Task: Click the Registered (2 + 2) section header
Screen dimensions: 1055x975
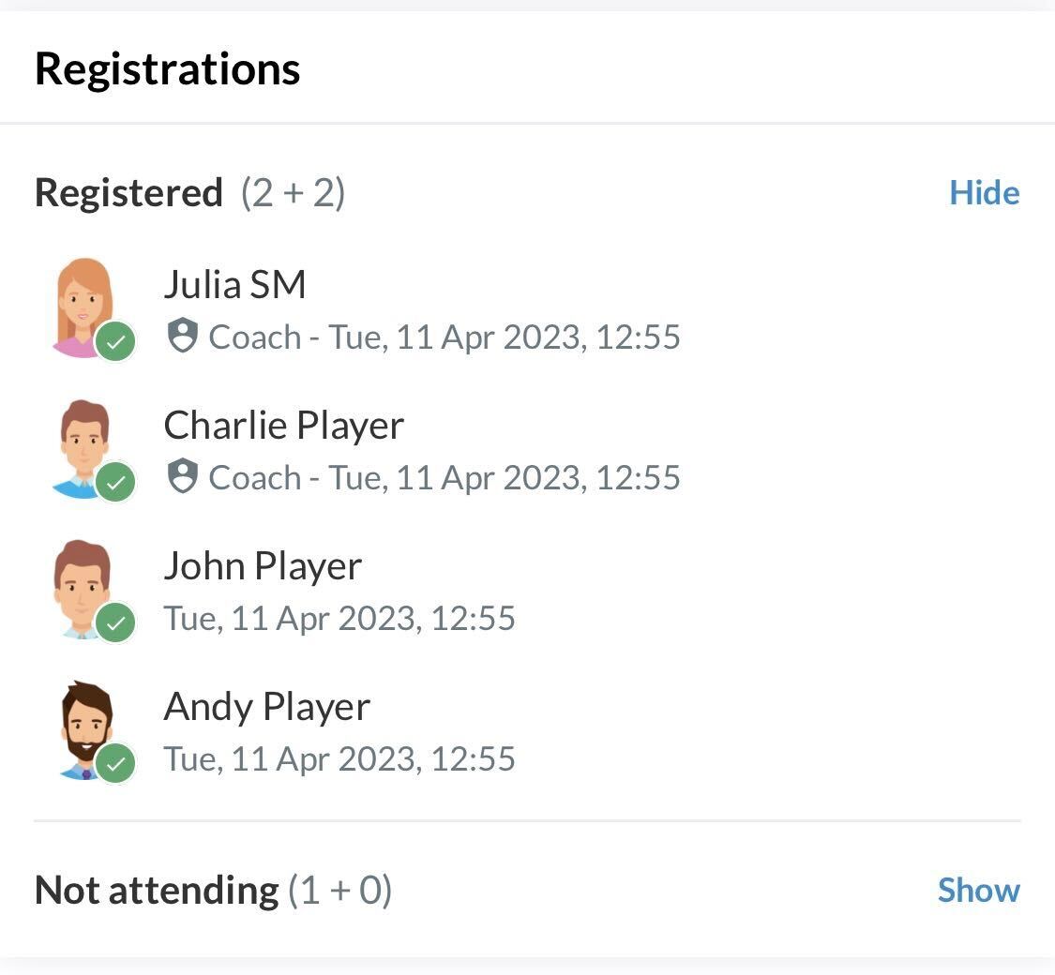Action: click(189, 193)
